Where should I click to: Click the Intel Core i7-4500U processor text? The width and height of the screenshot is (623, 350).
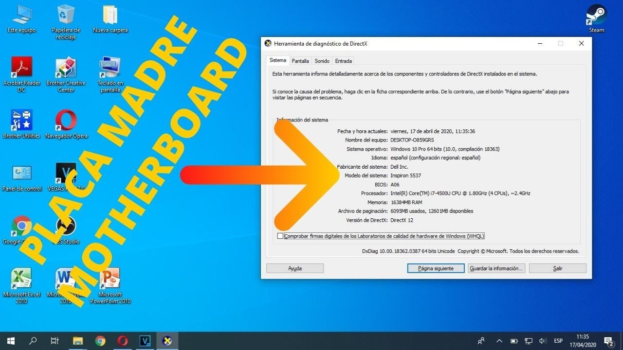click(460, 193)
